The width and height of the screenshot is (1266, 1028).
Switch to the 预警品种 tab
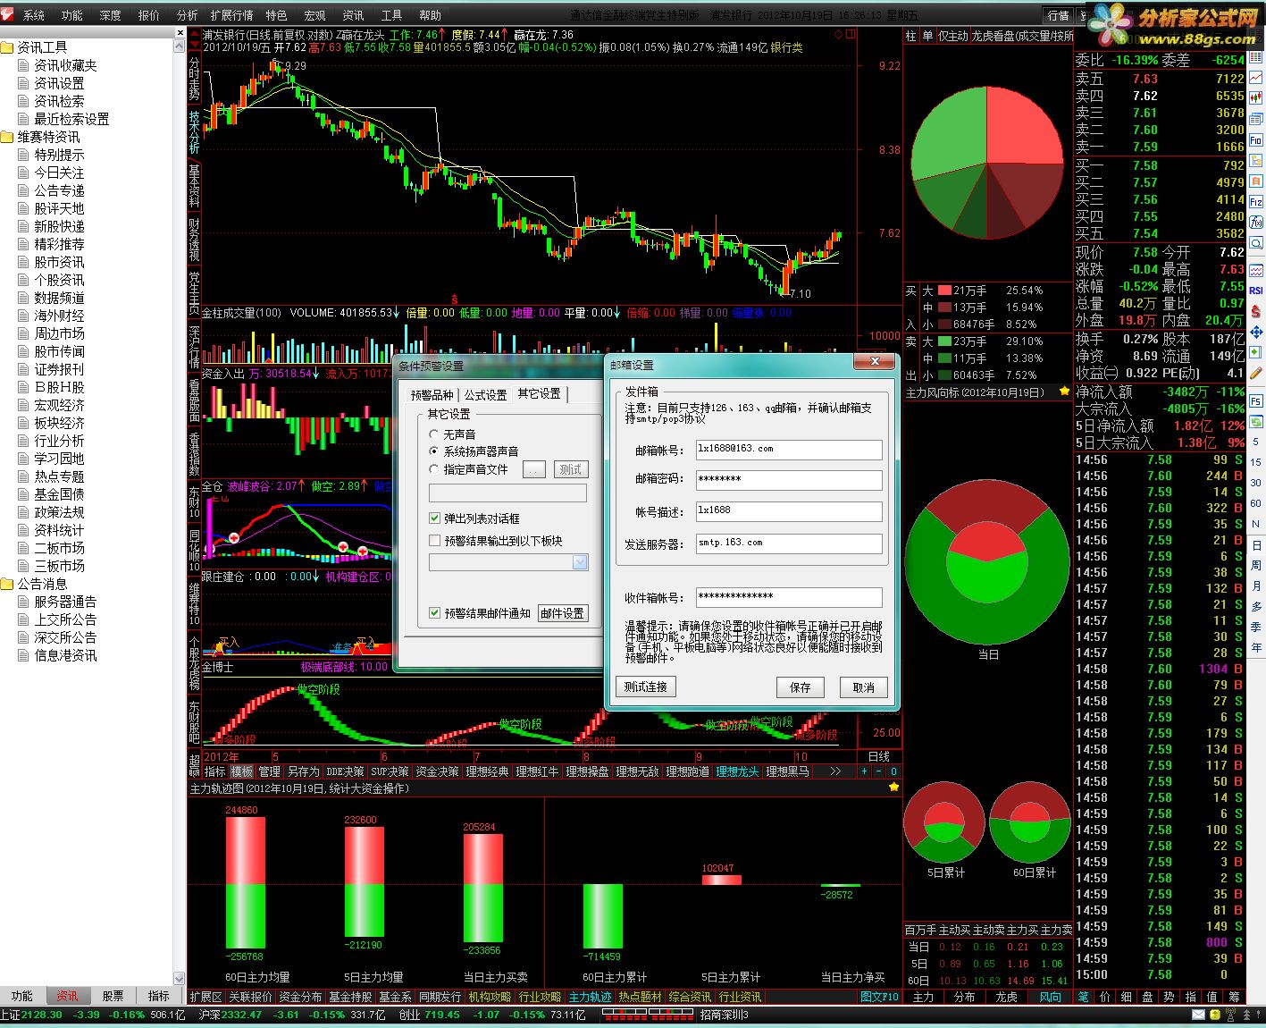point(432,394)
